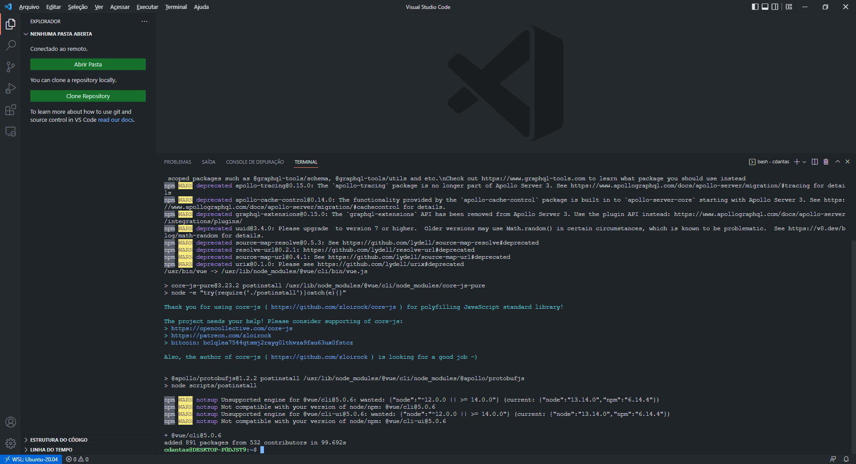The width and height of the screenshot is (856, 464).
Task: Click the 'Conectado ao remoto.' text
Action: pyautogui.click(x=59, y=49)
